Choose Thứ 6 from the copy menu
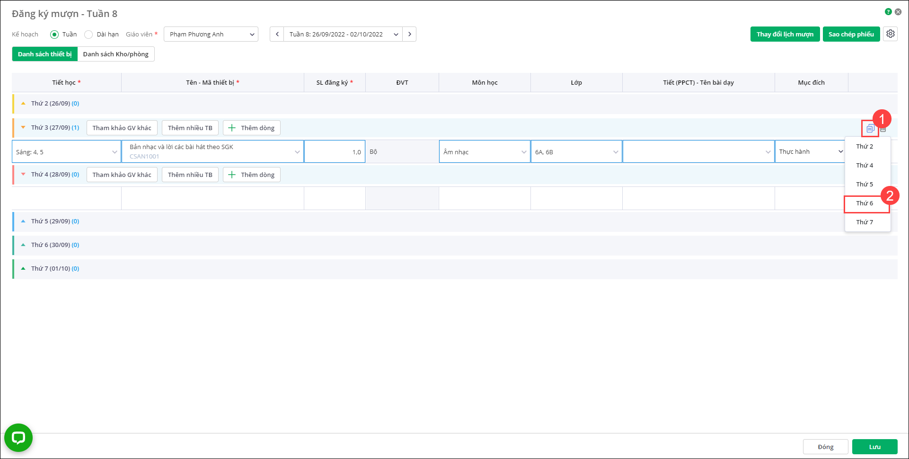Screen dimensions: 909x459 point(865,203)
